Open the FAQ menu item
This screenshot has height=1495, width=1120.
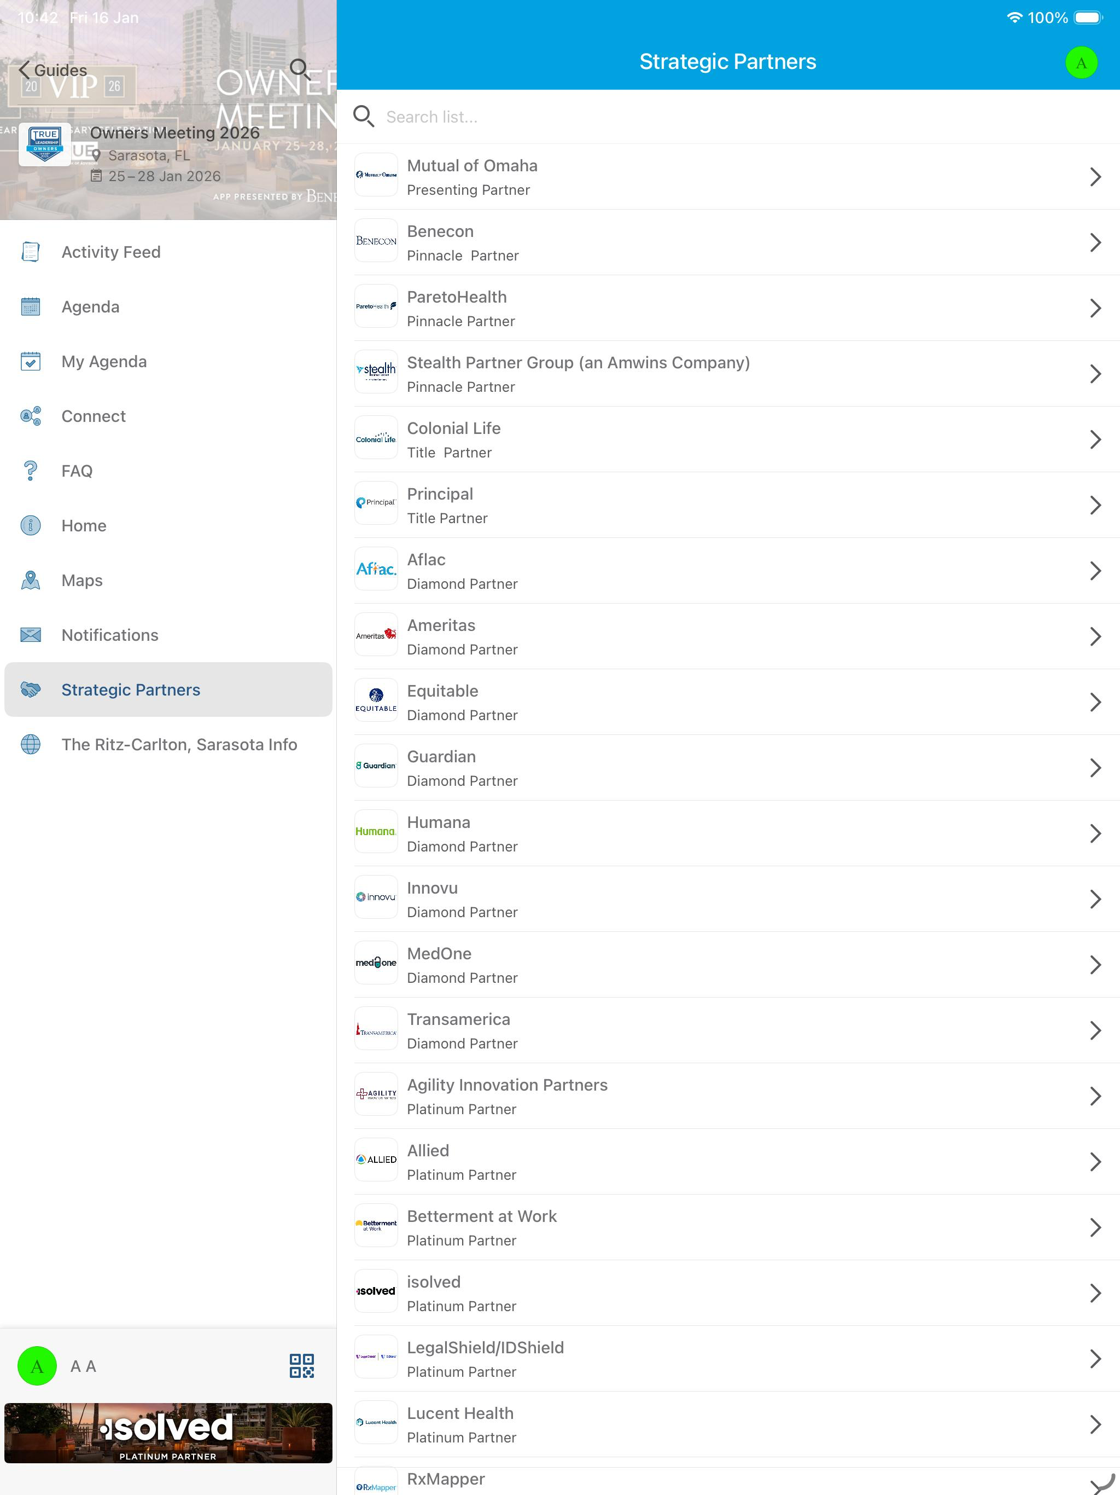pos(168,471)
